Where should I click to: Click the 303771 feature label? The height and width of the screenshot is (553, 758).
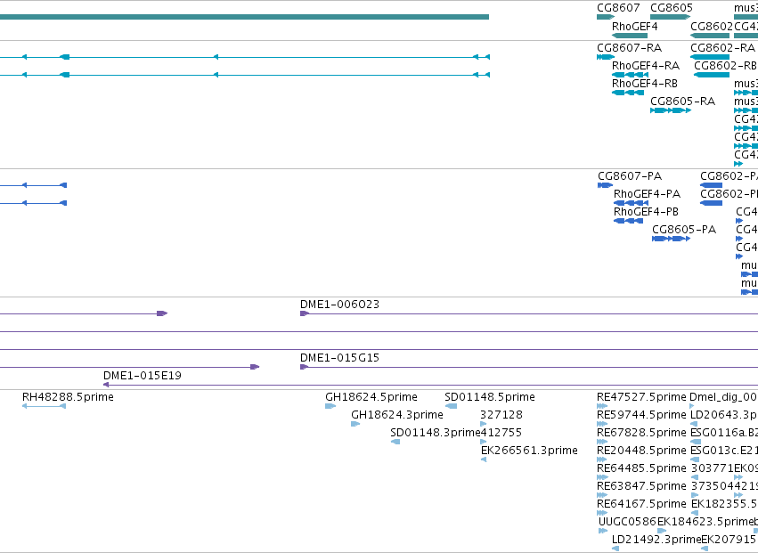point(713,468)
